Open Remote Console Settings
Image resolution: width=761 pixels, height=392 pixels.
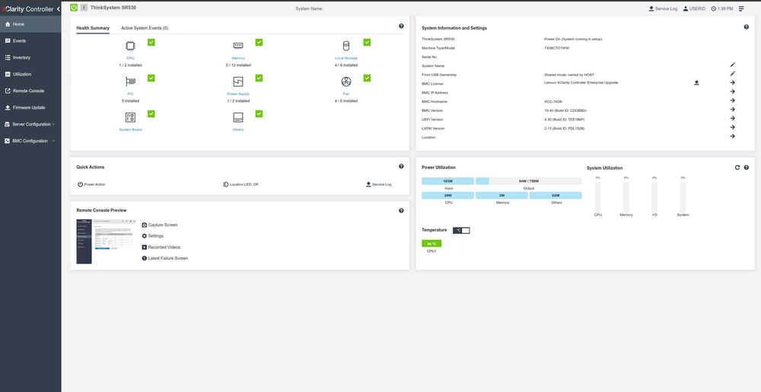pos(153,236)
